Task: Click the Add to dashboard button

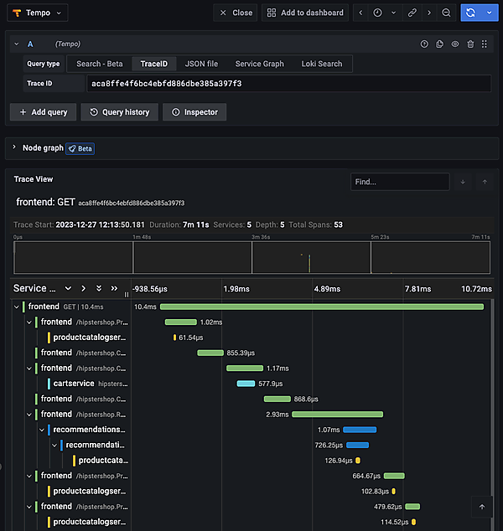Action: pos(305,13)
